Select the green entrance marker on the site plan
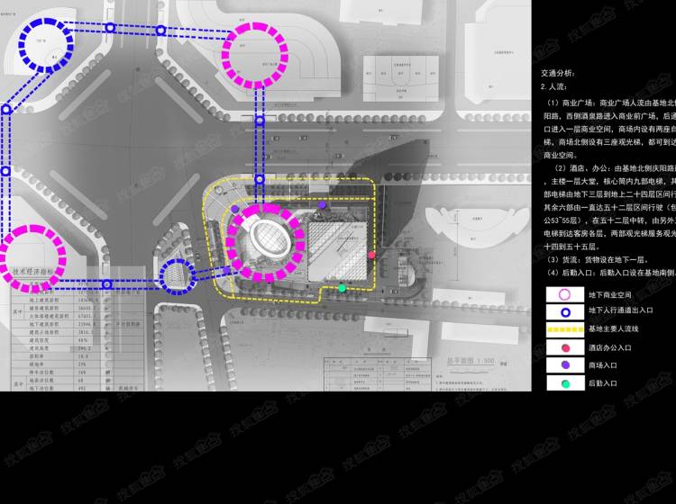The image size is (676, 504). [x=342, y=288]
